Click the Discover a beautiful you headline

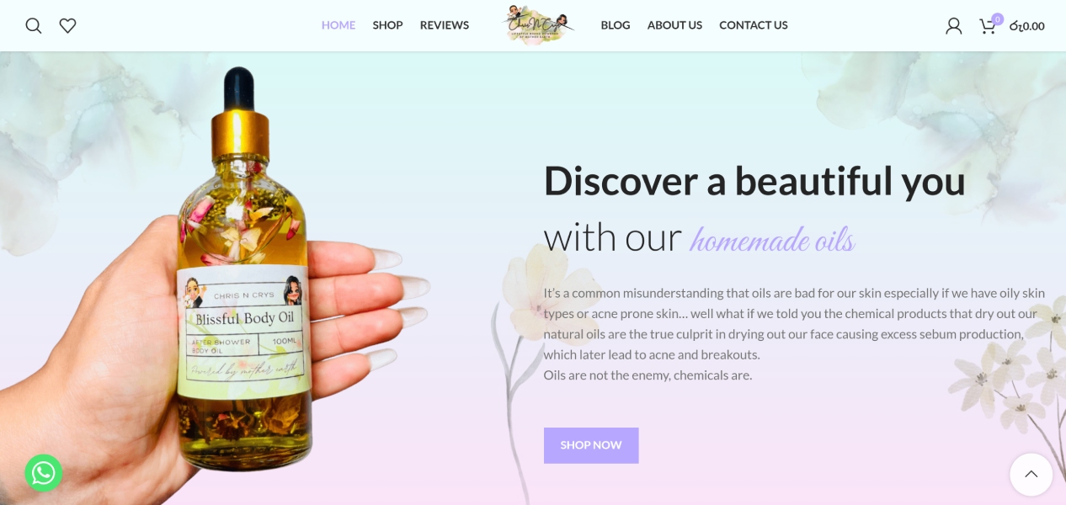click(x=754, y=180)
